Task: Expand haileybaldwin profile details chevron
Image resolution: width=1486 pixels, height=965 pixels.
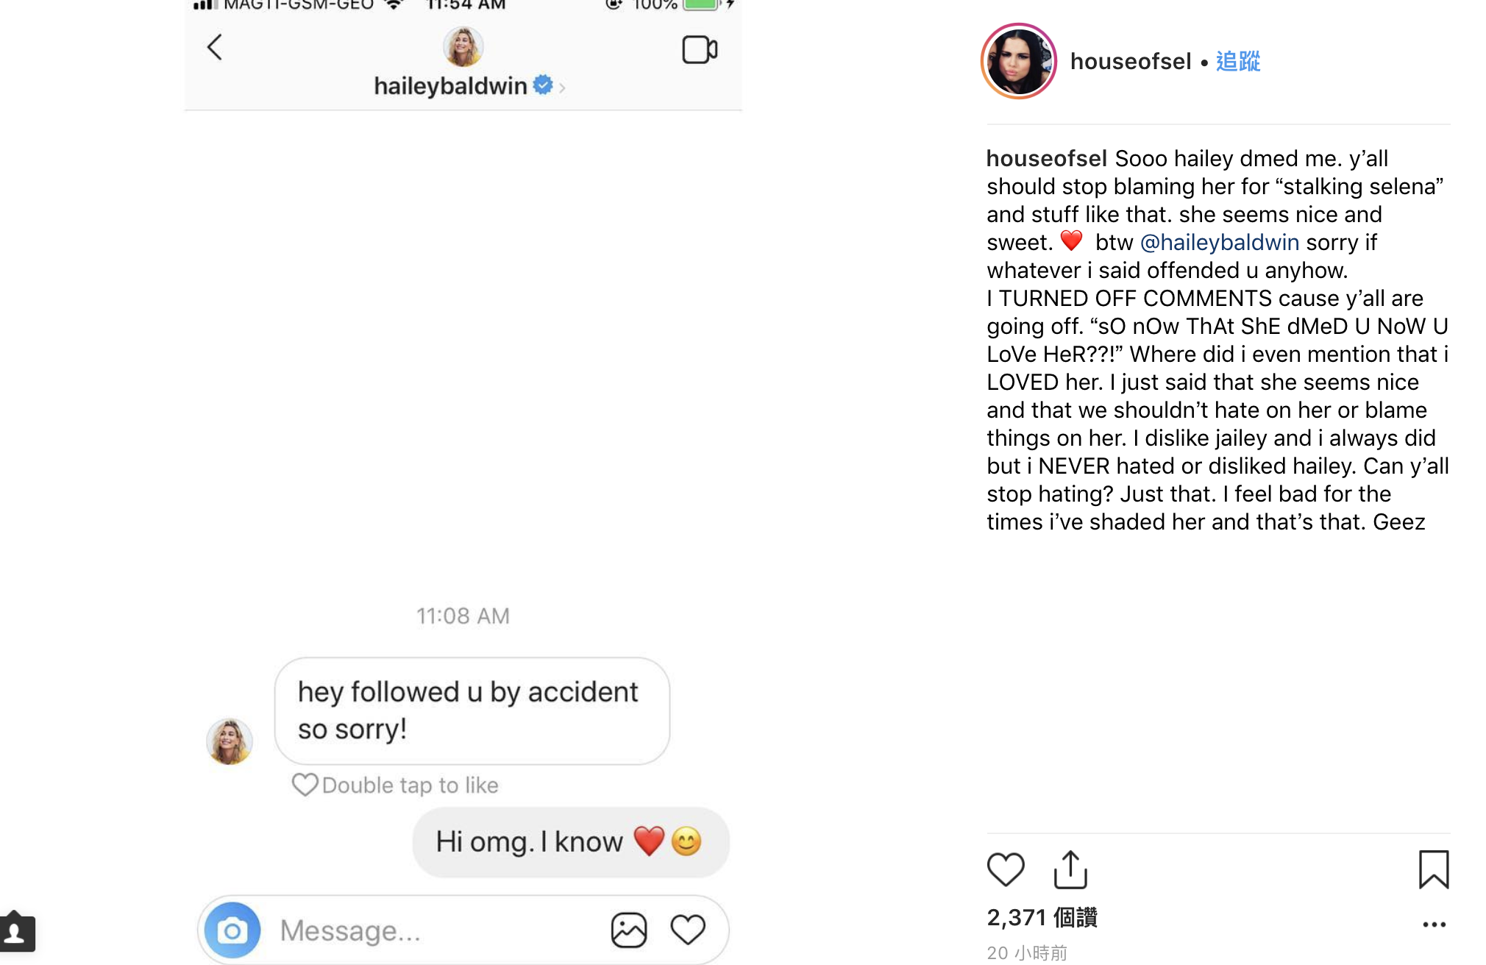Action: point(562,88)
